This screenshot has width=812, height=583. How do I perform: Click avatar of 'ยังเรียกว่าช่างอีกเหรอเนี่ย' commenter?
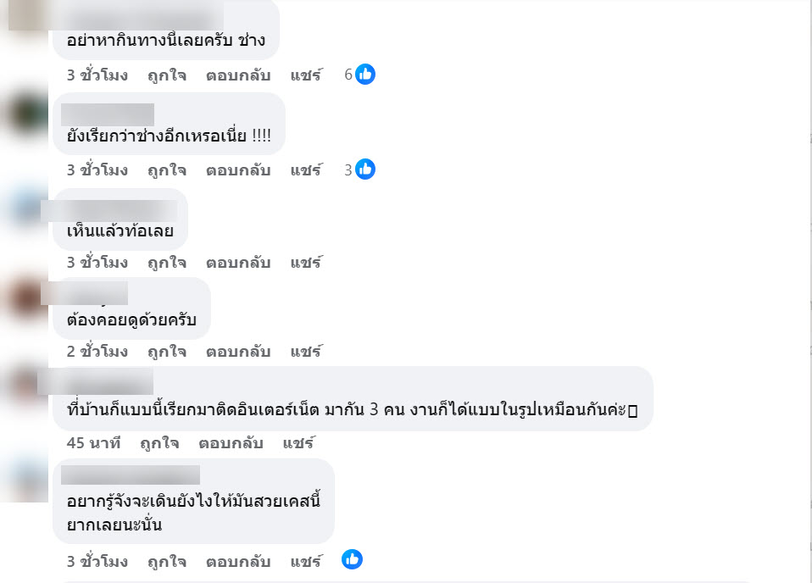pyautogui.click(x=27, y=114)
